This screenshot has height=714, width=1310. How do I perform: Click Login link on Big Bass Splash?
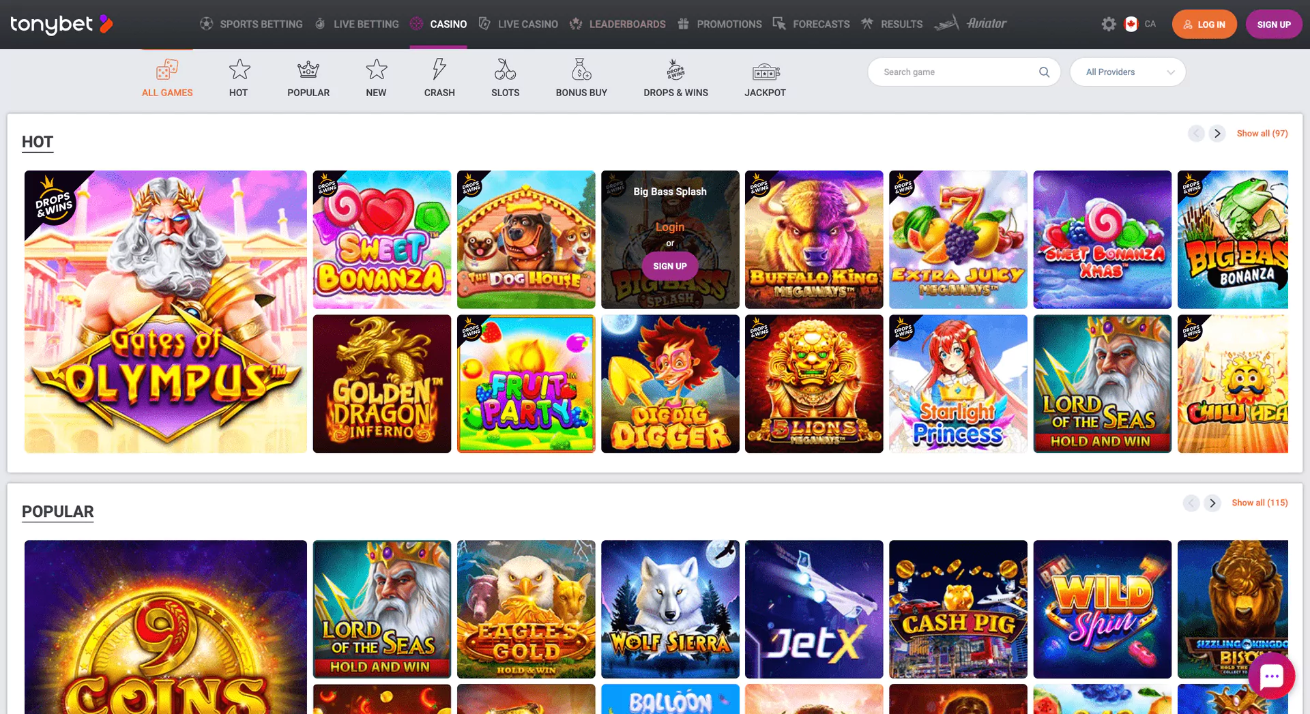click(x=670, y=227)
